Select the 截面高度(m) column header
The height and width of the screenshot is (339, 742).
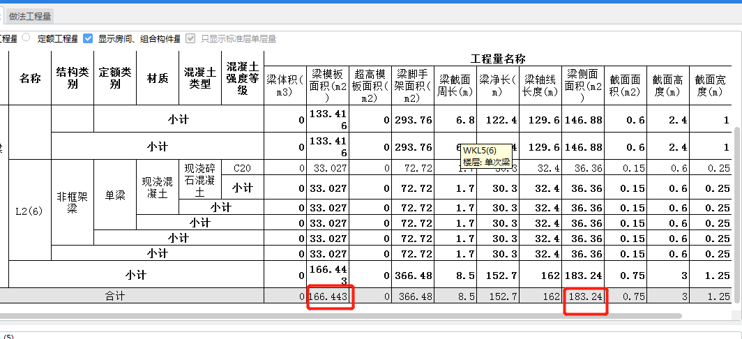click(x=669, y=86)
